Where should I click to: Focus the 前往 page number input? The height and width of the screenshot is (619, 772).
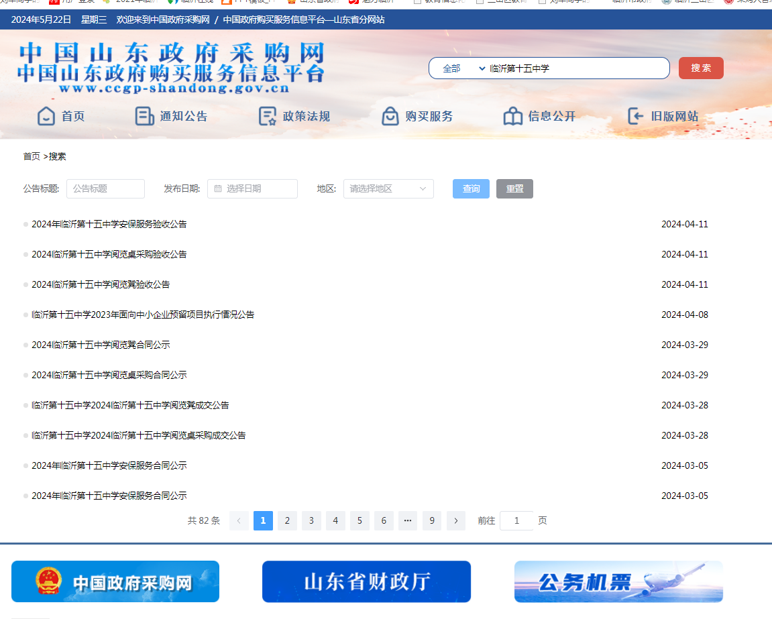click(516, 520)
